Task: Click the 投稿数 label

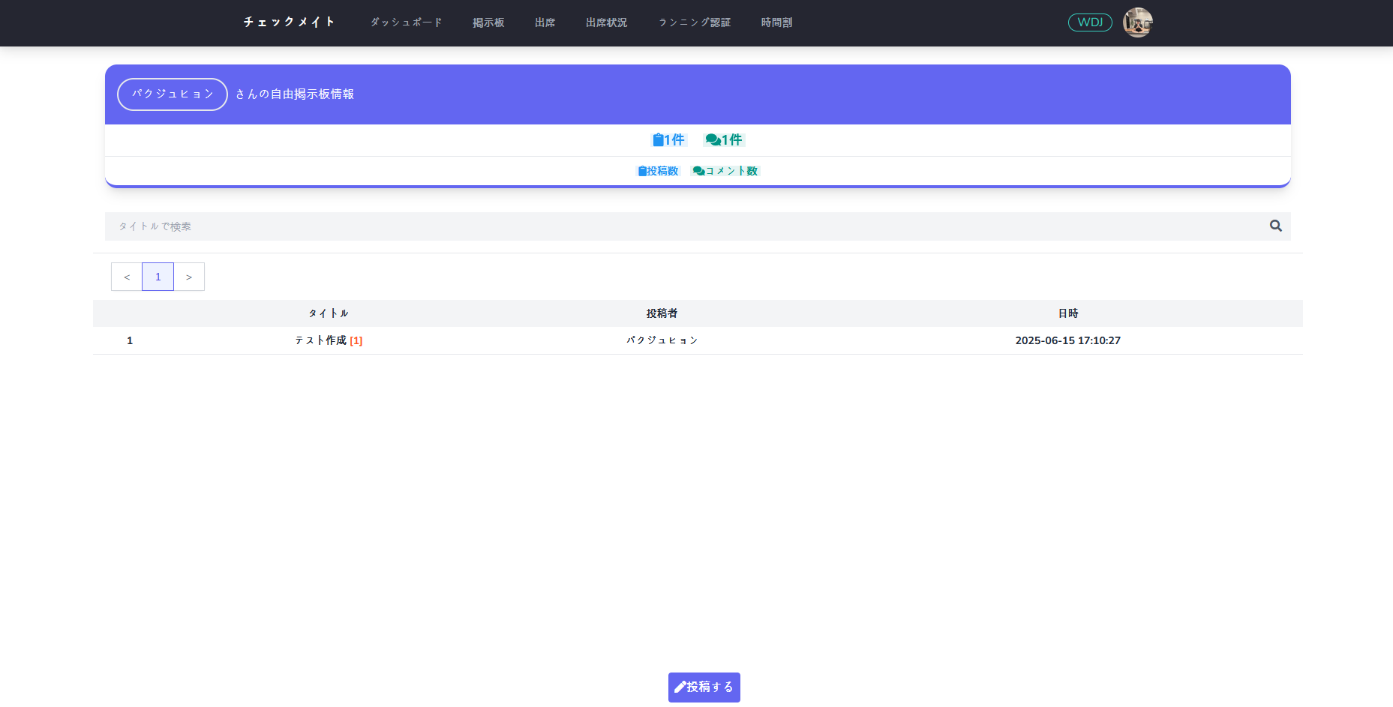Action: (658, 171)
